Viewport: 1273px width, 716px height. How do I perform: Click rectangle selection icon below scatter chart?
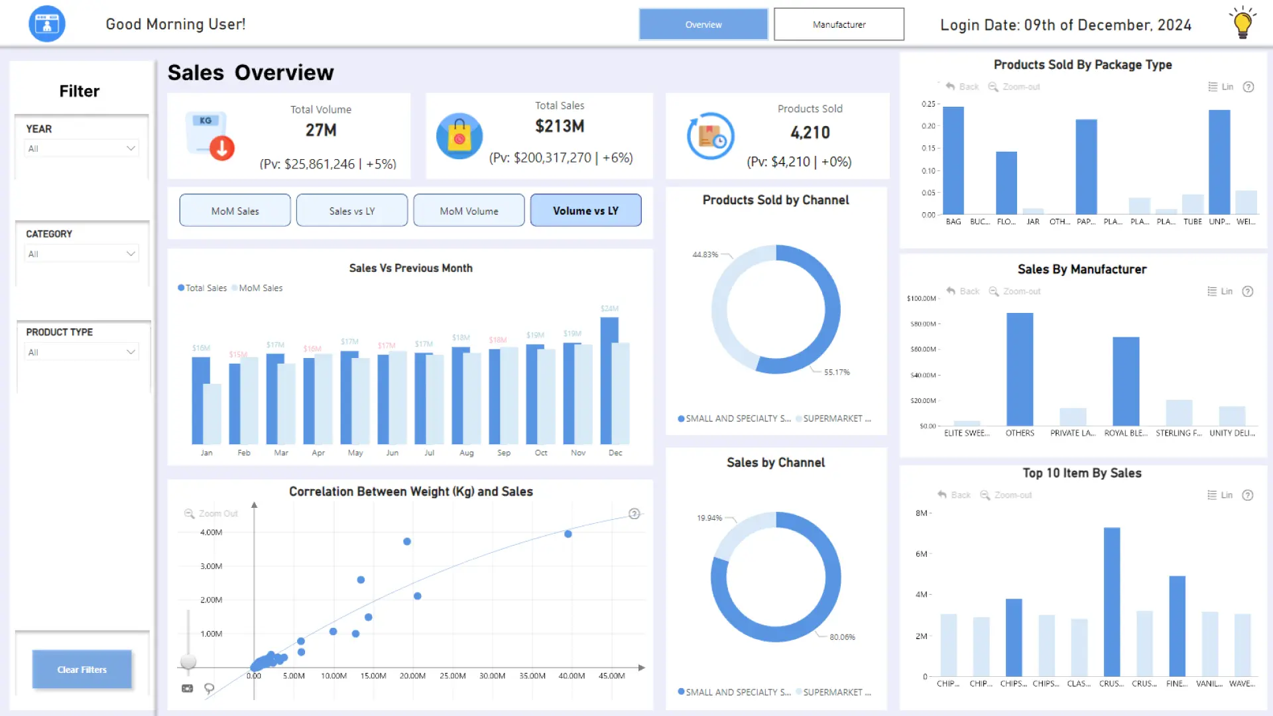(188, 689)
